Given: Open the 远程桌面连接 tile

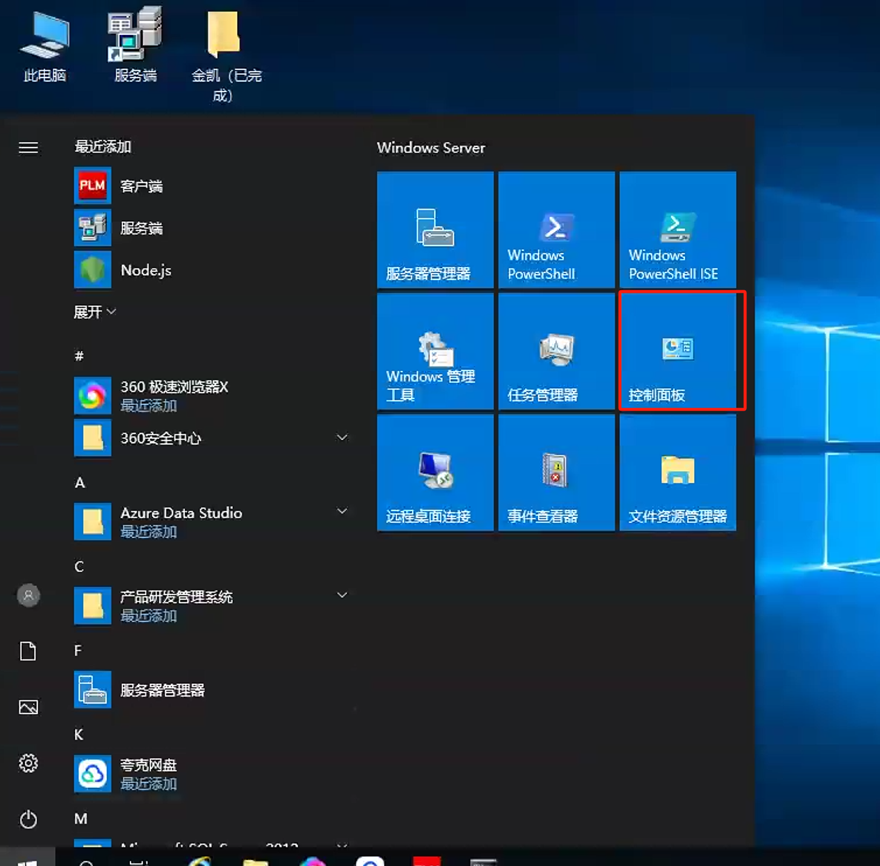Looking at the screenshot, I should tap(435, 472).
